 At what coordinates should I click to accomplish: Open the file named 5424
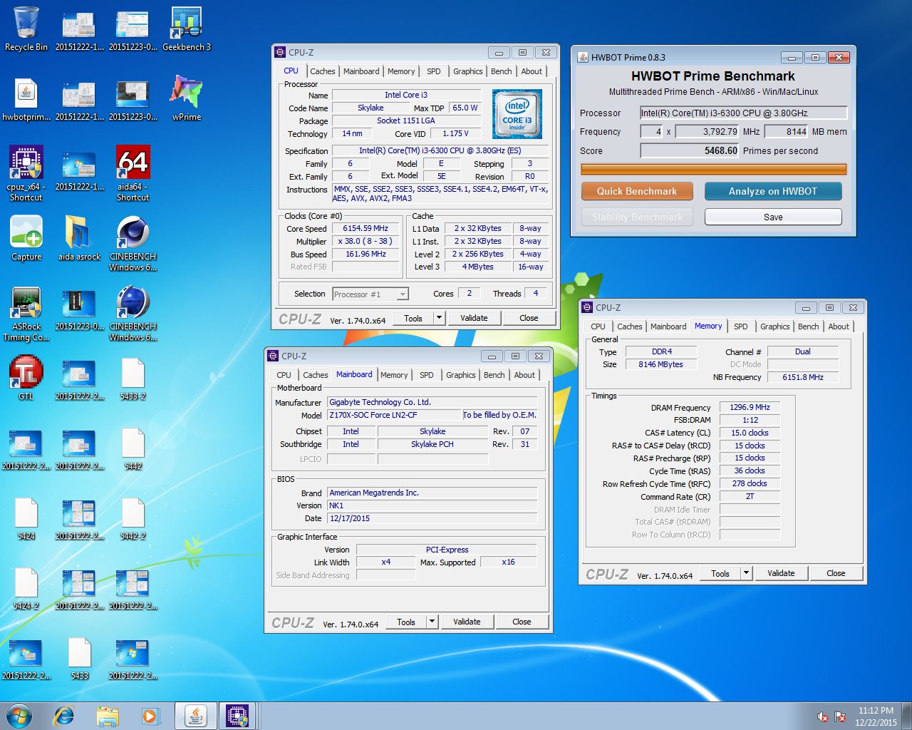click(x=26, y=518)
